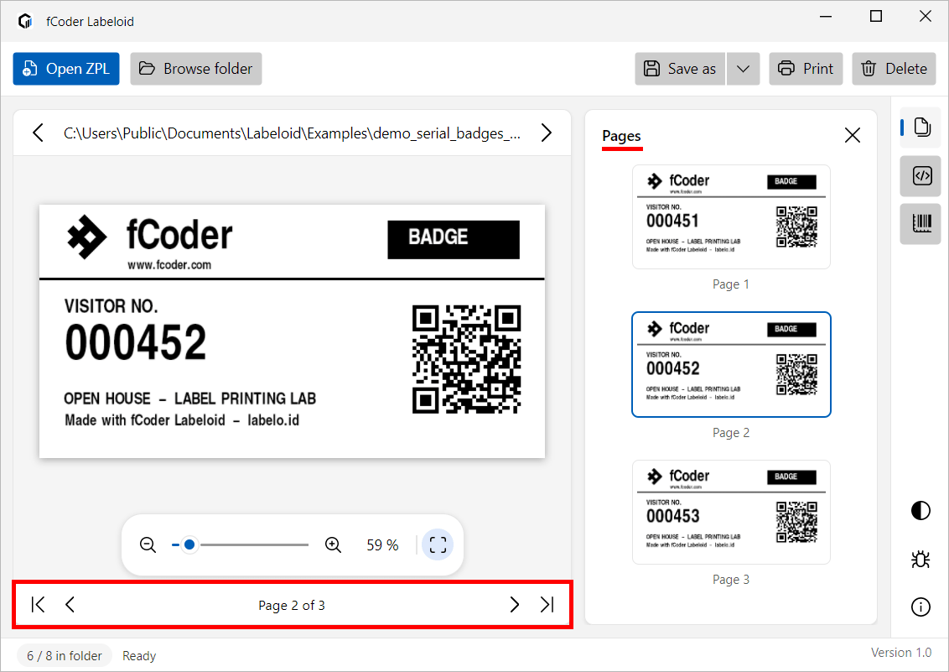Click the label preview image
Viewport: 949px width, 672px height.
coord(292,331)
